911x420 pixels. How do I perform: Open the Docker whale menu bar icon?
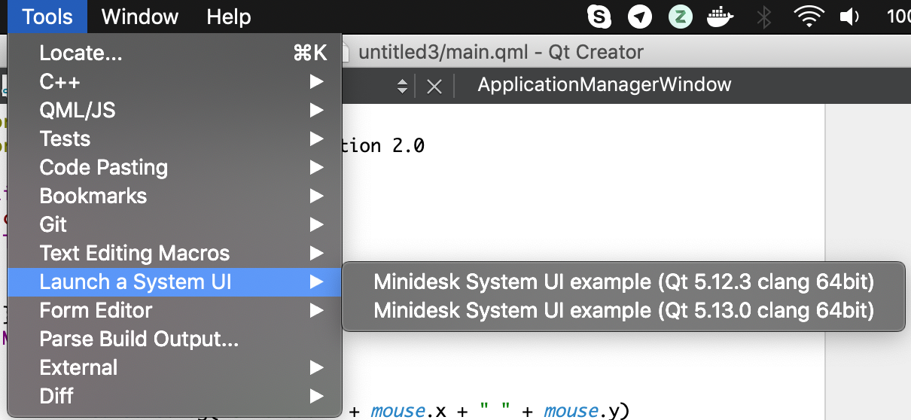(721, 17)
